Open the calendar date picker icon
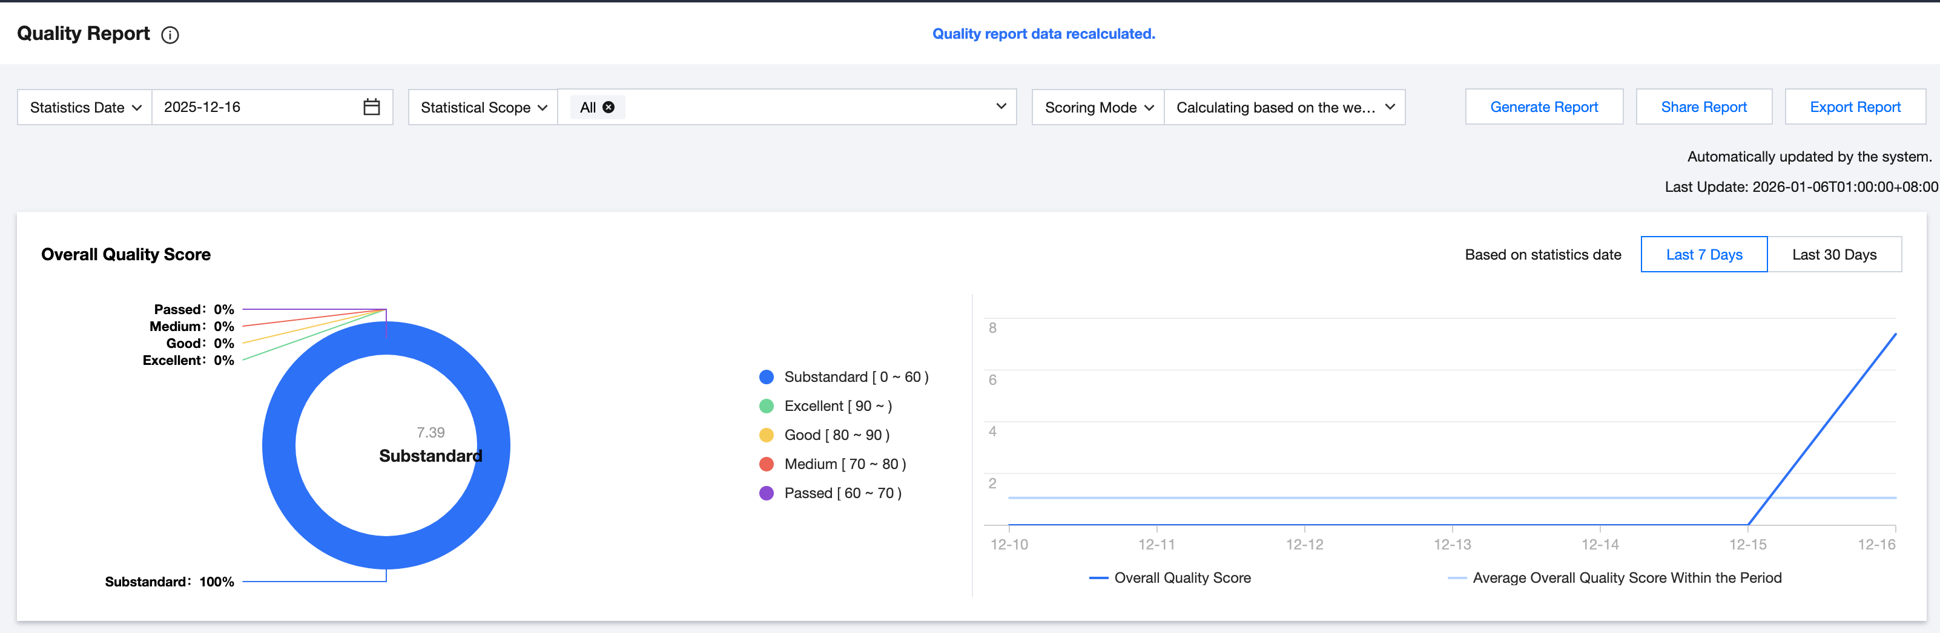 [371, 107]
